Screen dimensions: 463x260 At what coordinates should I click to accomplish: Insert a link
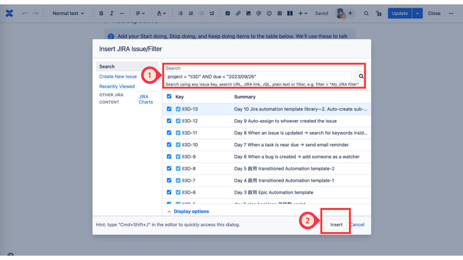point(238,13)
